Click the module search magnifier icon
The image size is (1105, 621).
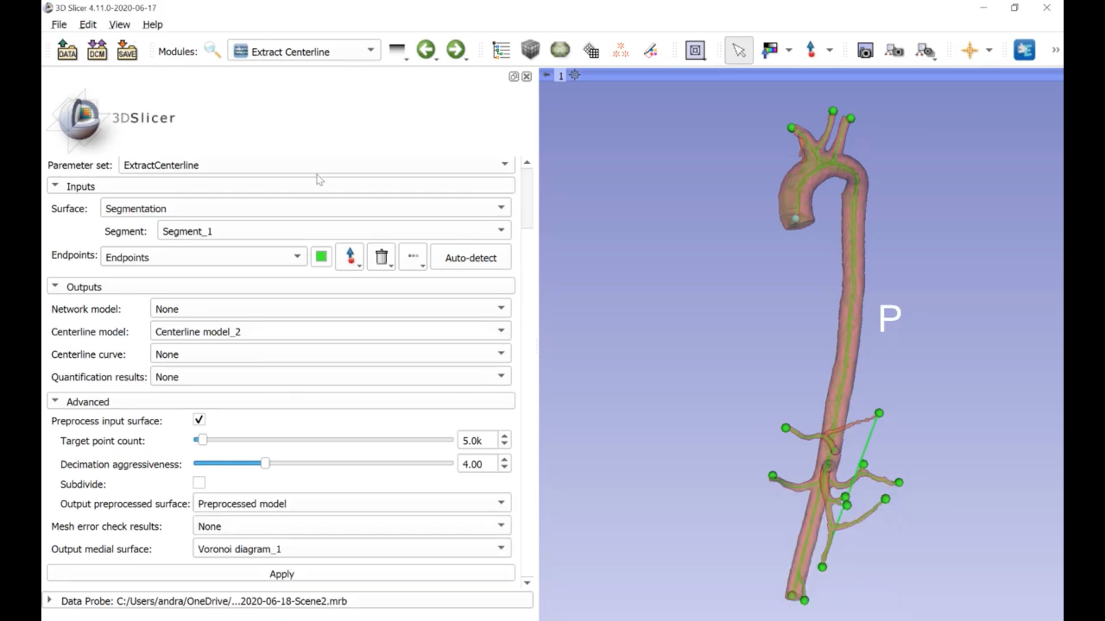212,50
